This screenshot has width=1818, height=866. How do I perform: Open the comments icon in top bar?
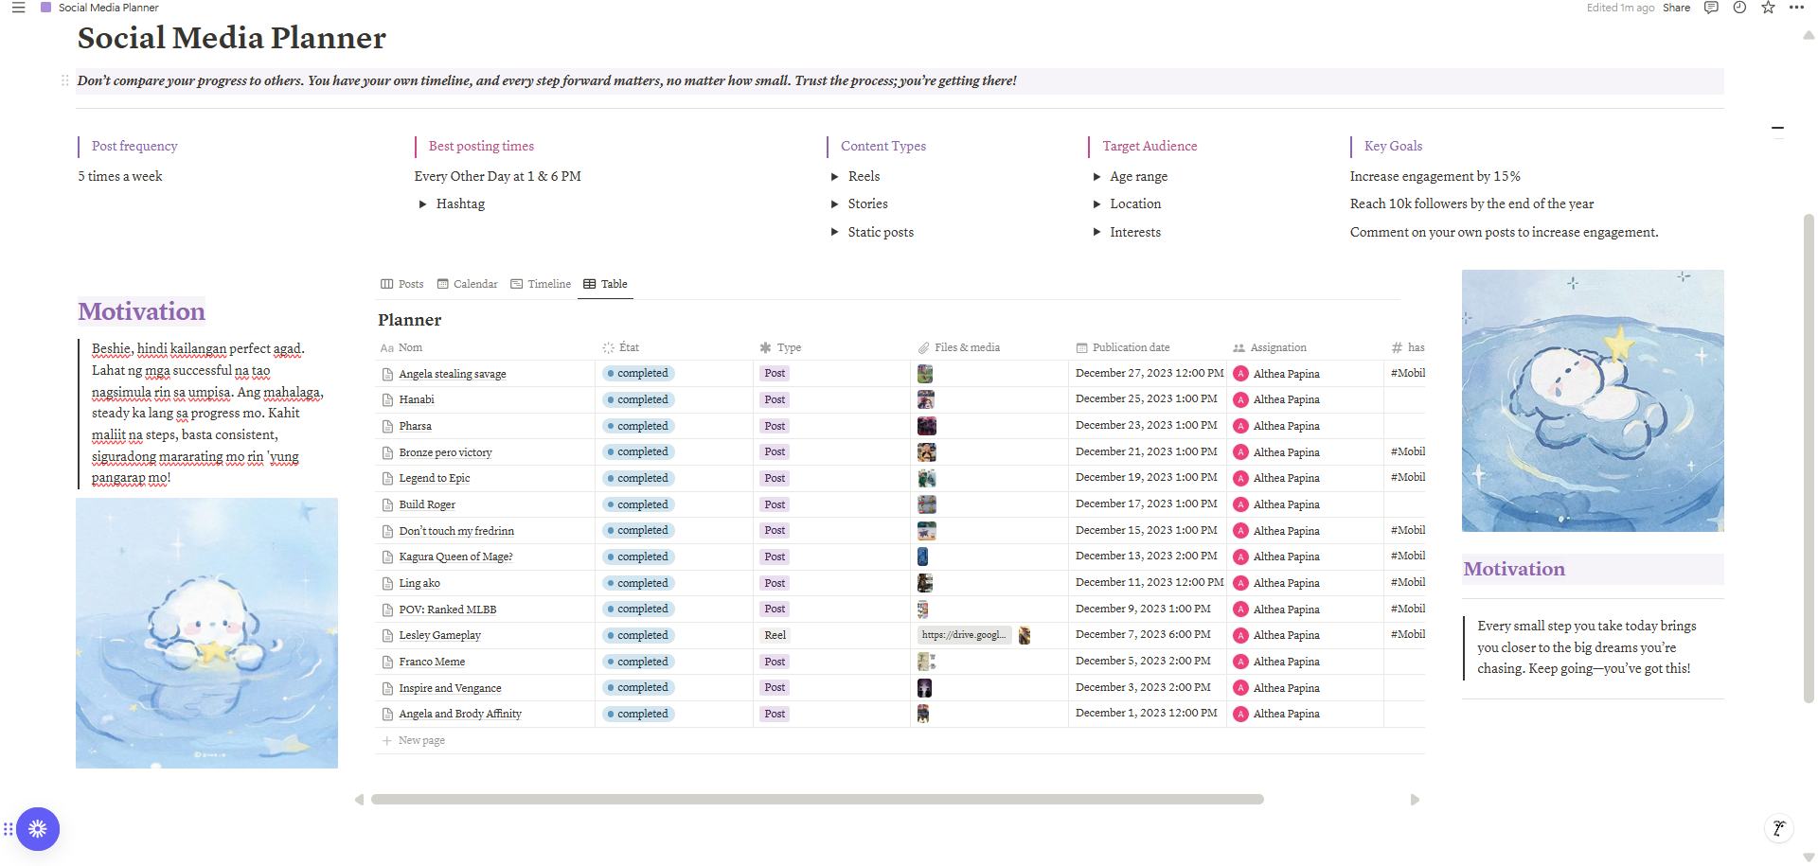(1711, 8)
